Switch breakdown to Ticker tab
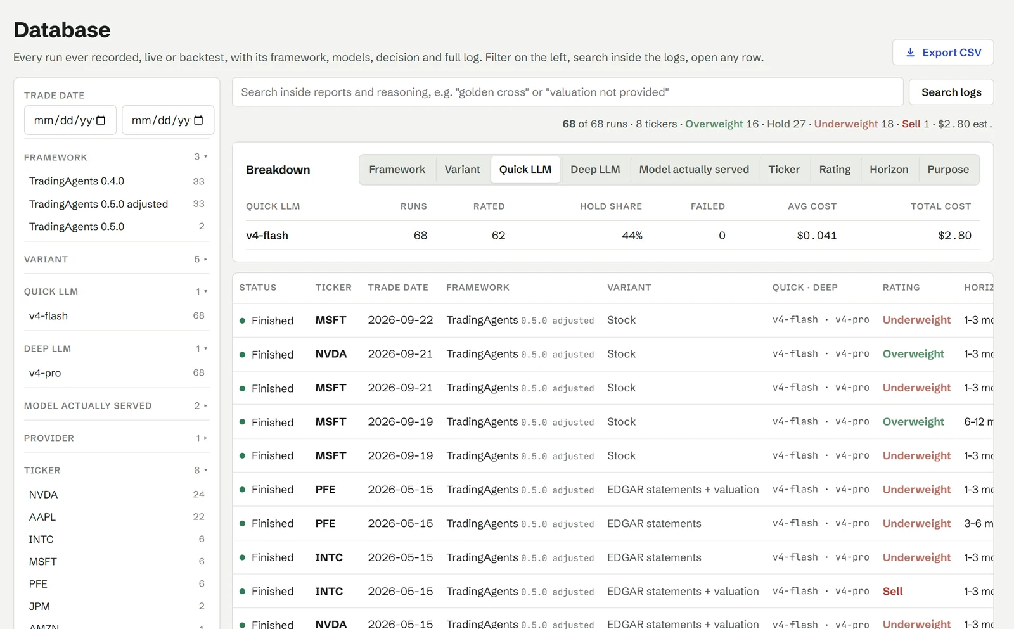 784,169
